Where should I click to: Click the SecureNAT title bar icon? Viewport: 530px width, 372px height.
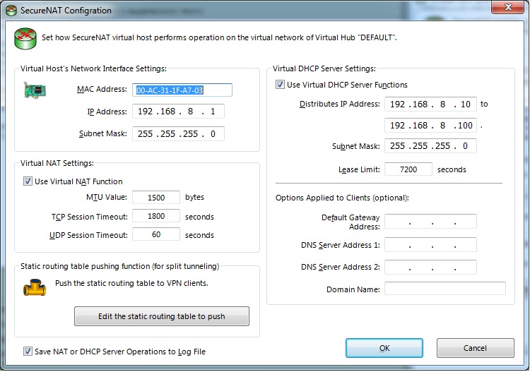11,11
